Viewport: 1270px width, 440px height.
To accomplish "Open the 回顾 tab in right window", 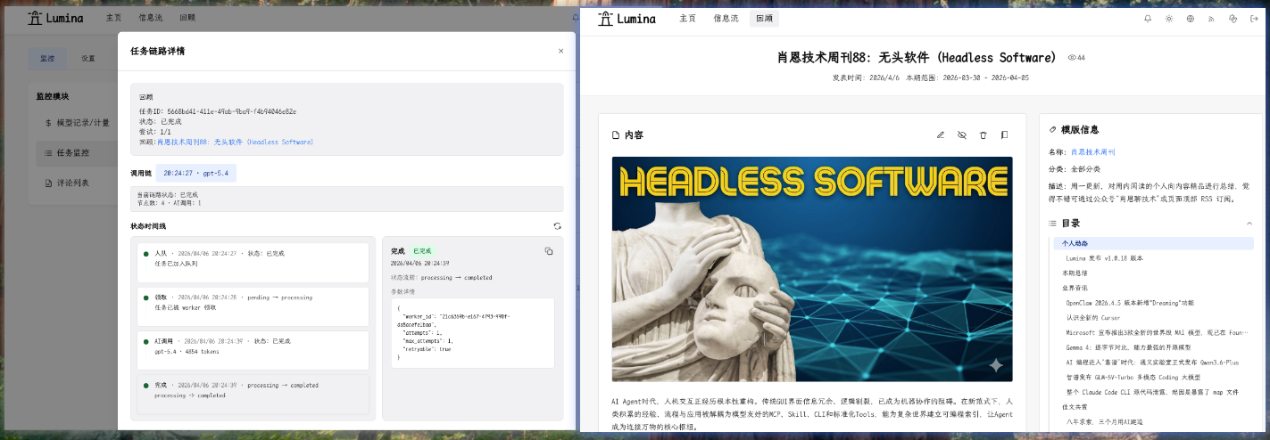I will (x=764, y=19).
